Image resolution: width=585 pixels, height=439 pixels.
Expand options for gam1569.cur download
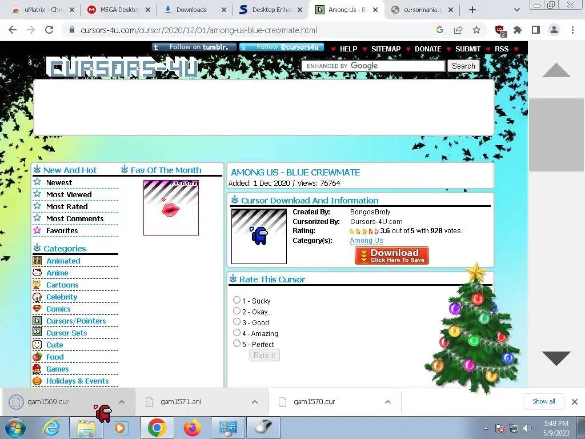click(122, 402)
